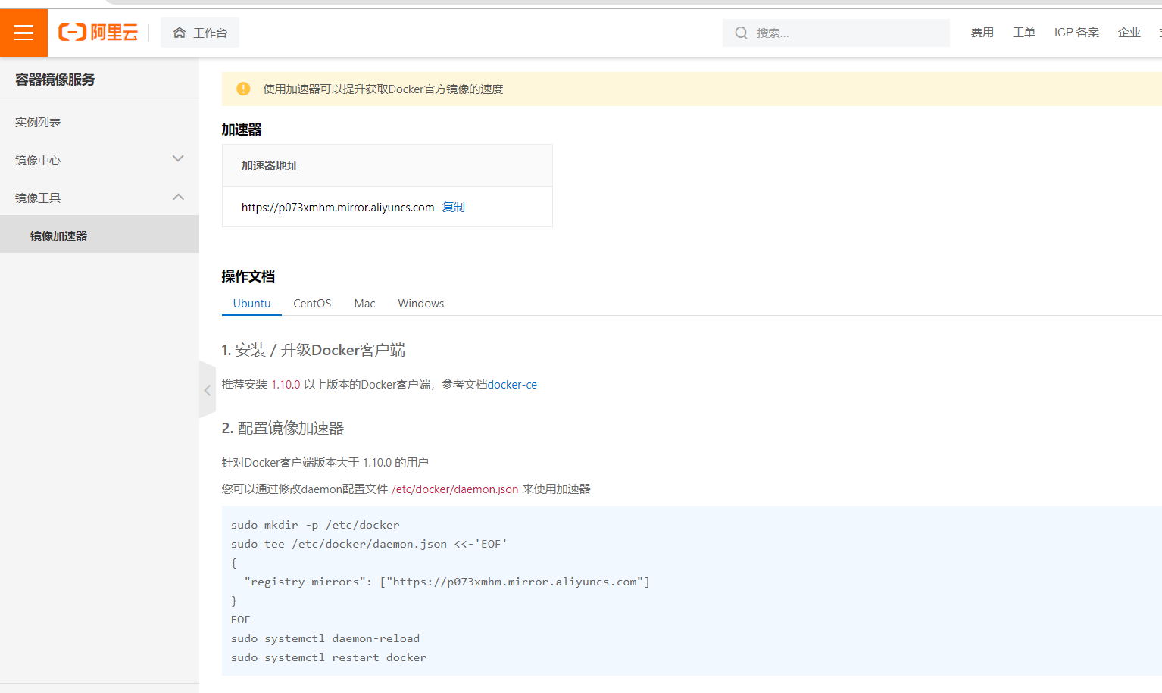Open the docker-ce documentation link

coord(512,384)
